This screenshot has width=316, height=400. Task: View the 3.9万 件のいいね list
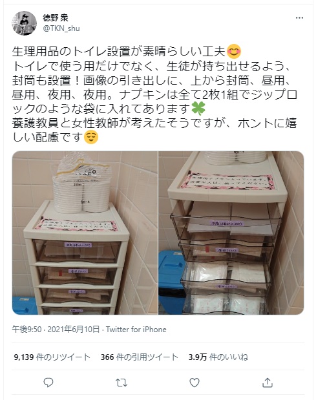[218, 357]
